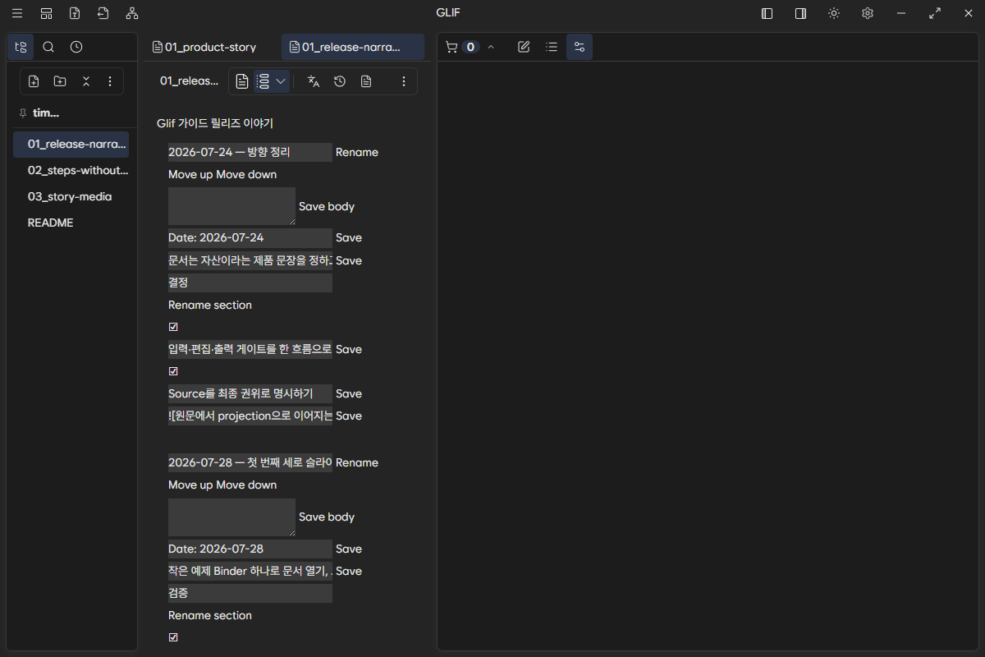Click the import arrow document icon in title bar

point(103,13)
